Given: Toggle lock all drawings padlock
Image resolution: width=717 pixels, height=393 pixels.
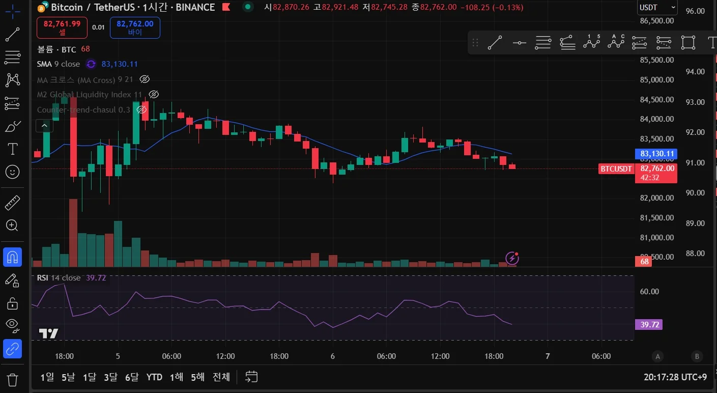Looking at the screenshot, I should pos(12,303).
